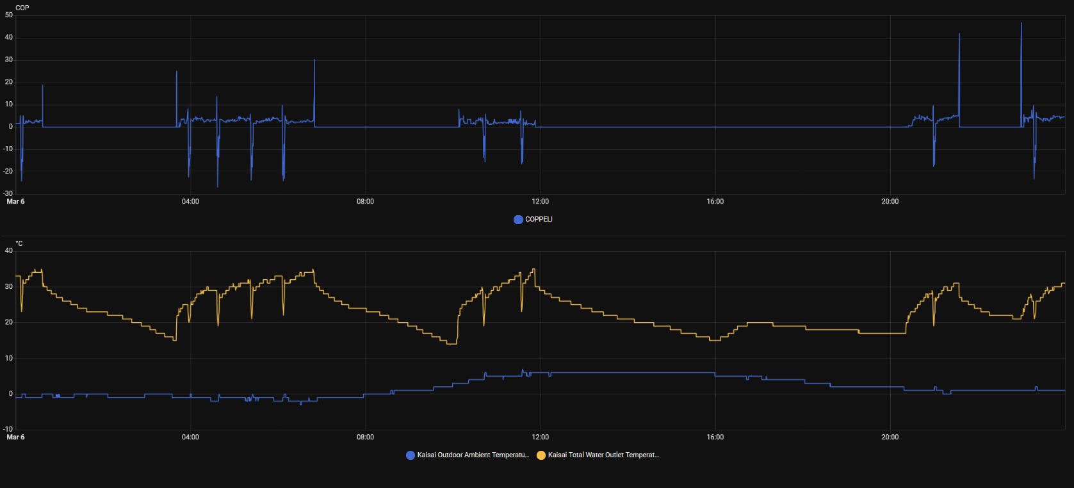Click the COP spike top just before 07:00
The image size is (1074, 488).
(x=314, y=60)
